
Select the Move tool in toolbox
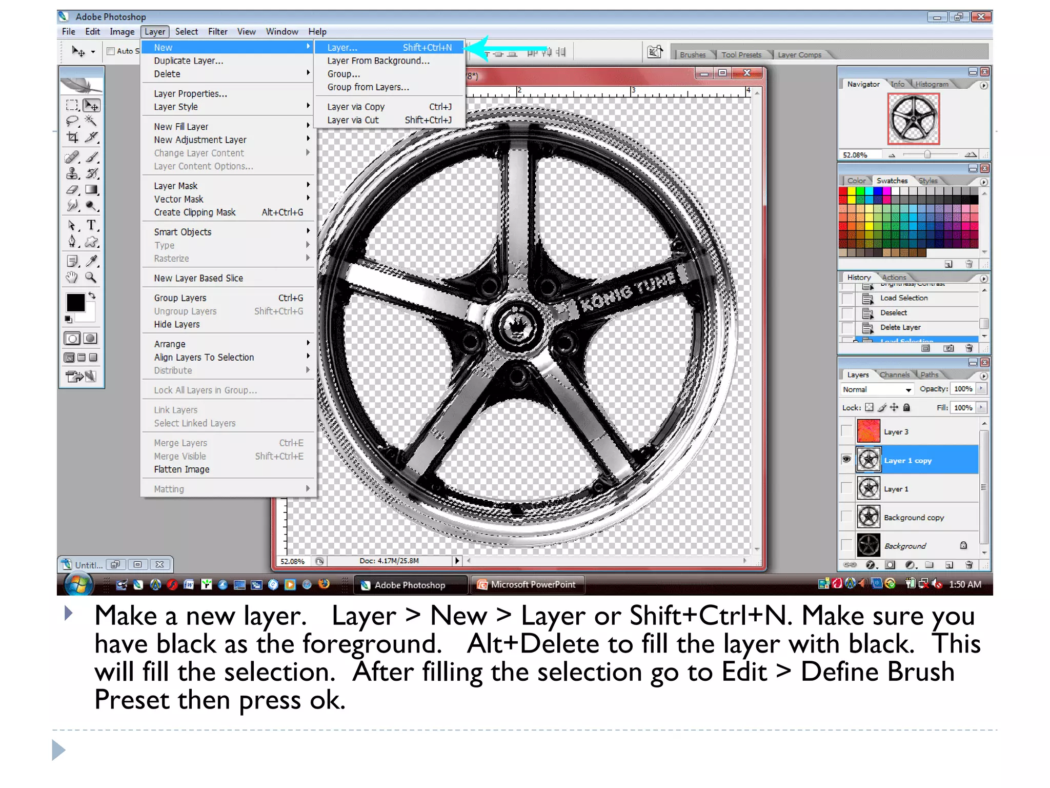pyautogui.click(x=91, y=105)
